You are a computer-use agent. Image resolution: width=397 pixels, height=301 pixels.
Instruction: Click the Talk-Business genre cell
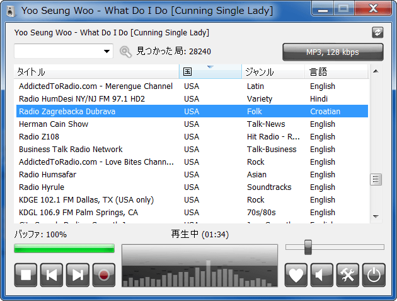pos(272,150)
